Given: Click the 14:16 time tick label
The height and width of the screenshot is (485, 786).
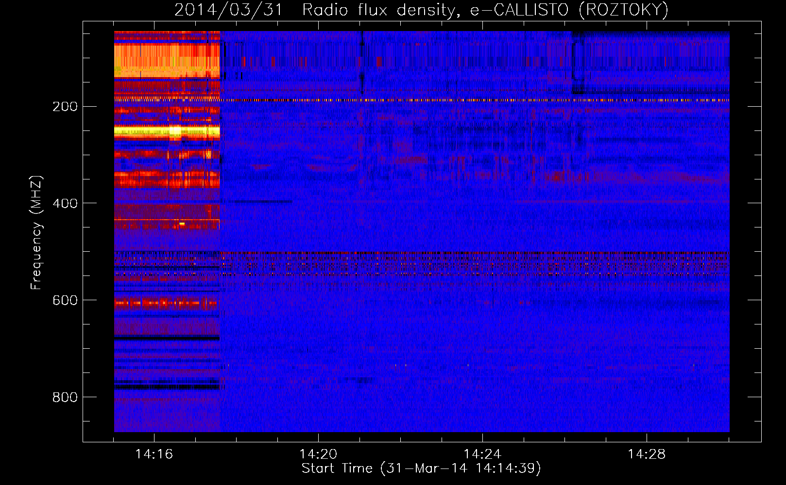Looking at the screenshot, I should pos(154,454).
